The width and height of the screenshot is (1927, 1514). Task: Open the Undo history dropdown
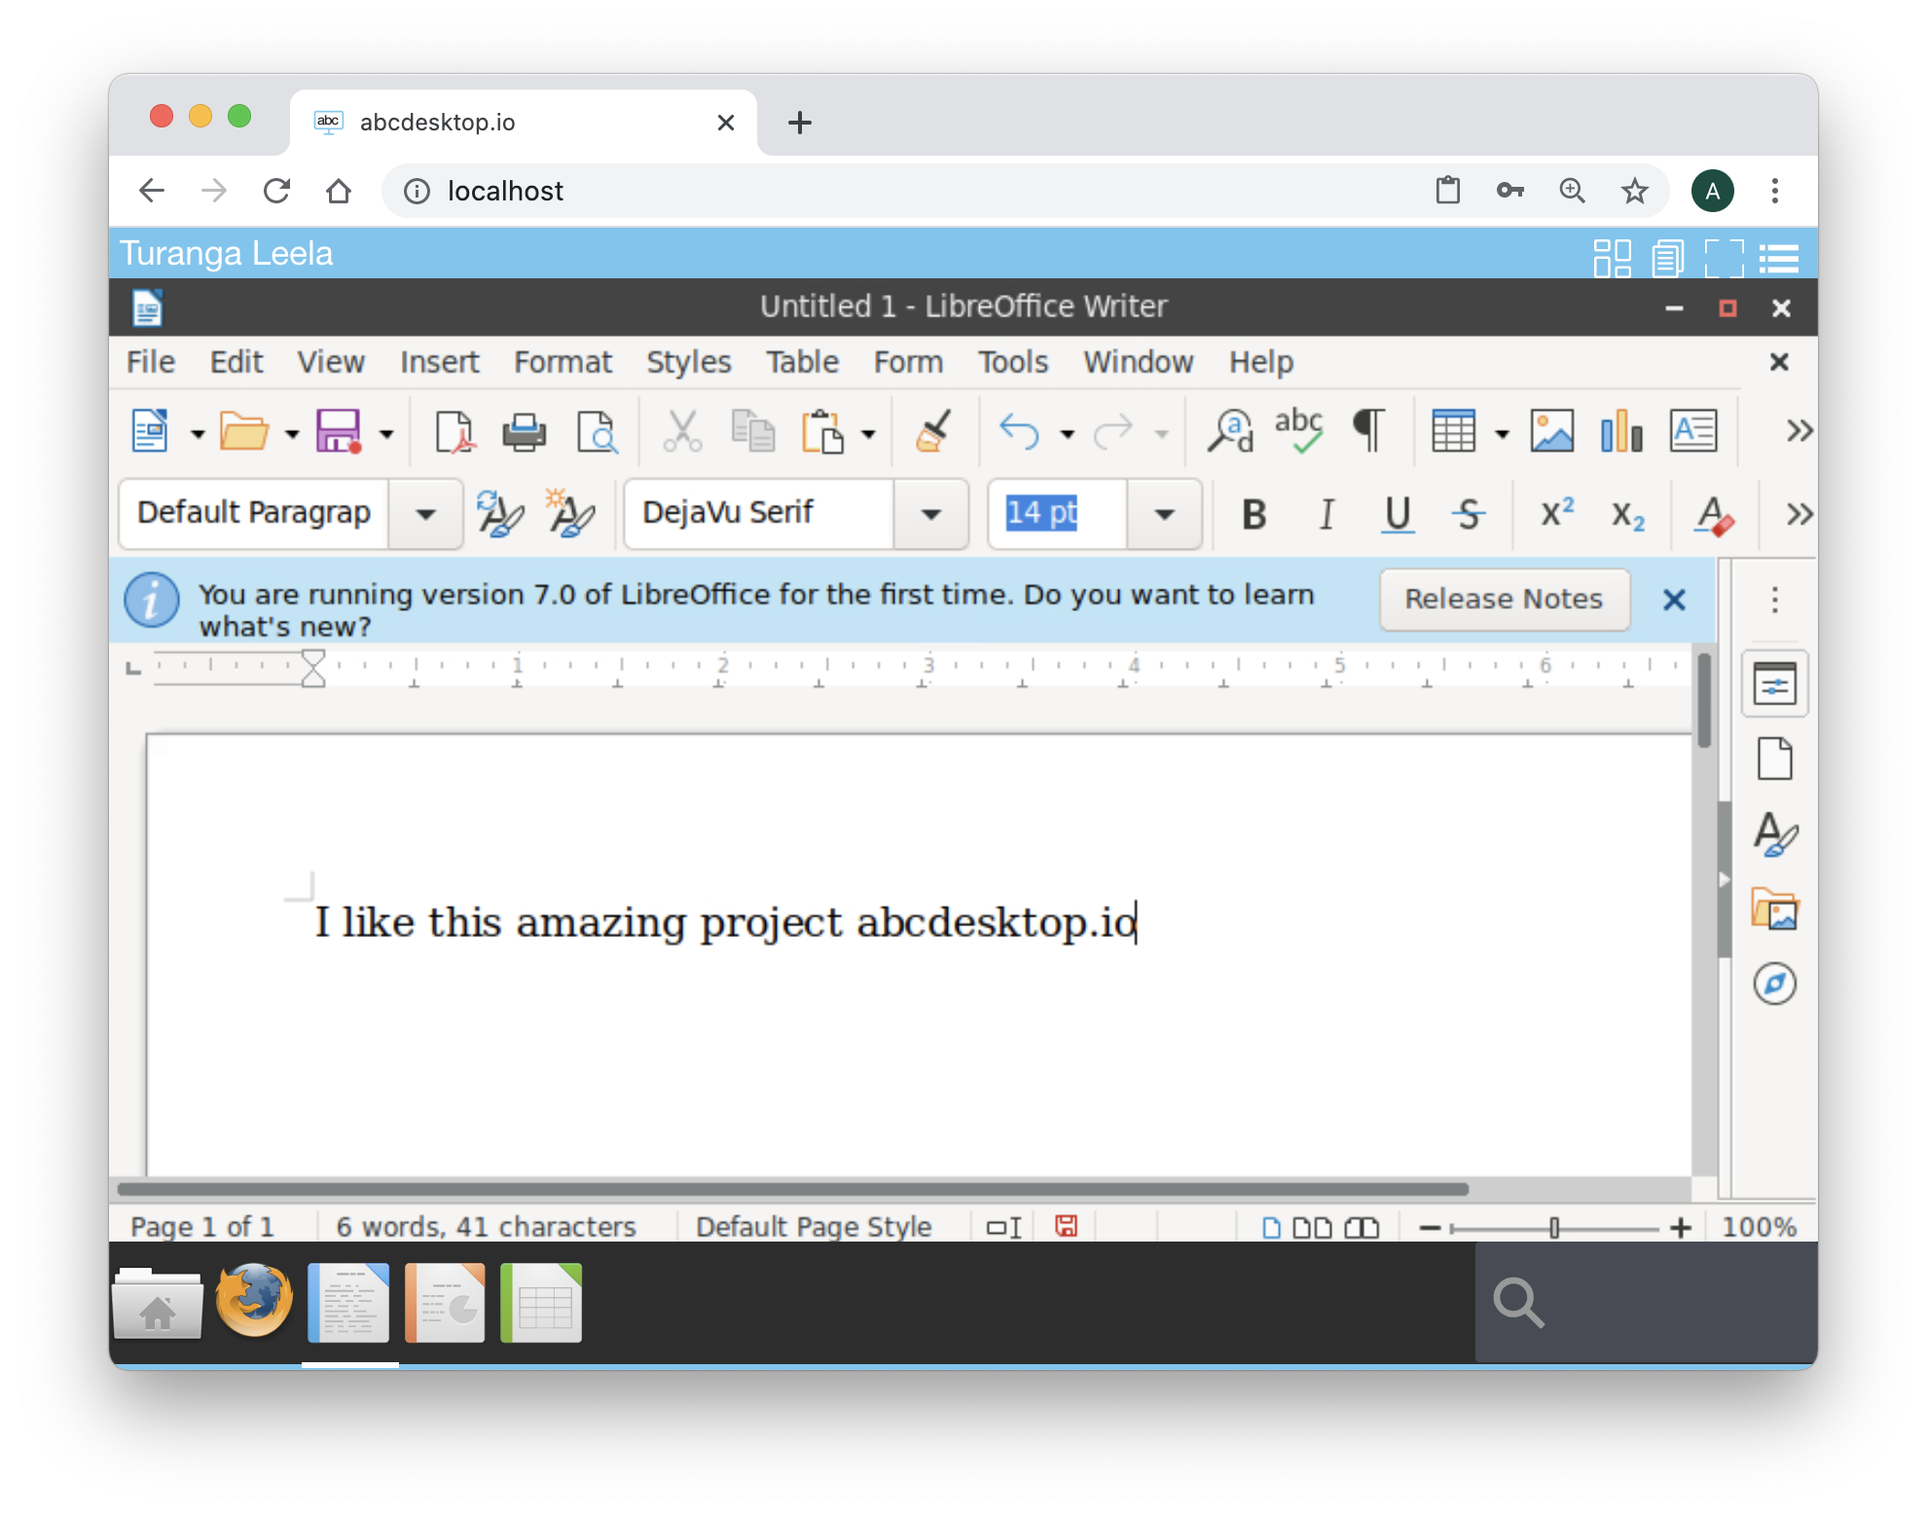(x=1068, y=434)
